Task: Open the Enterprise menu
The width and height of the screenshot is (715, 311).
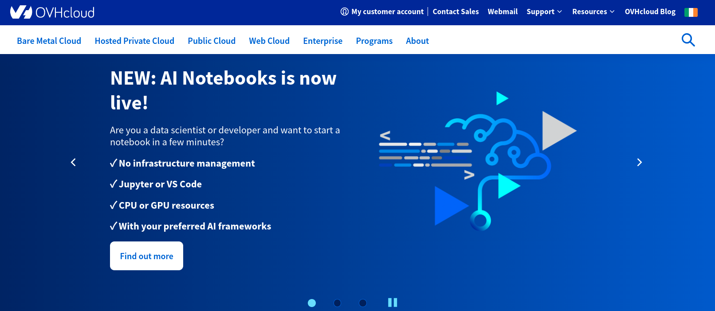Action: pyautogui.click(x=323, y=41)
